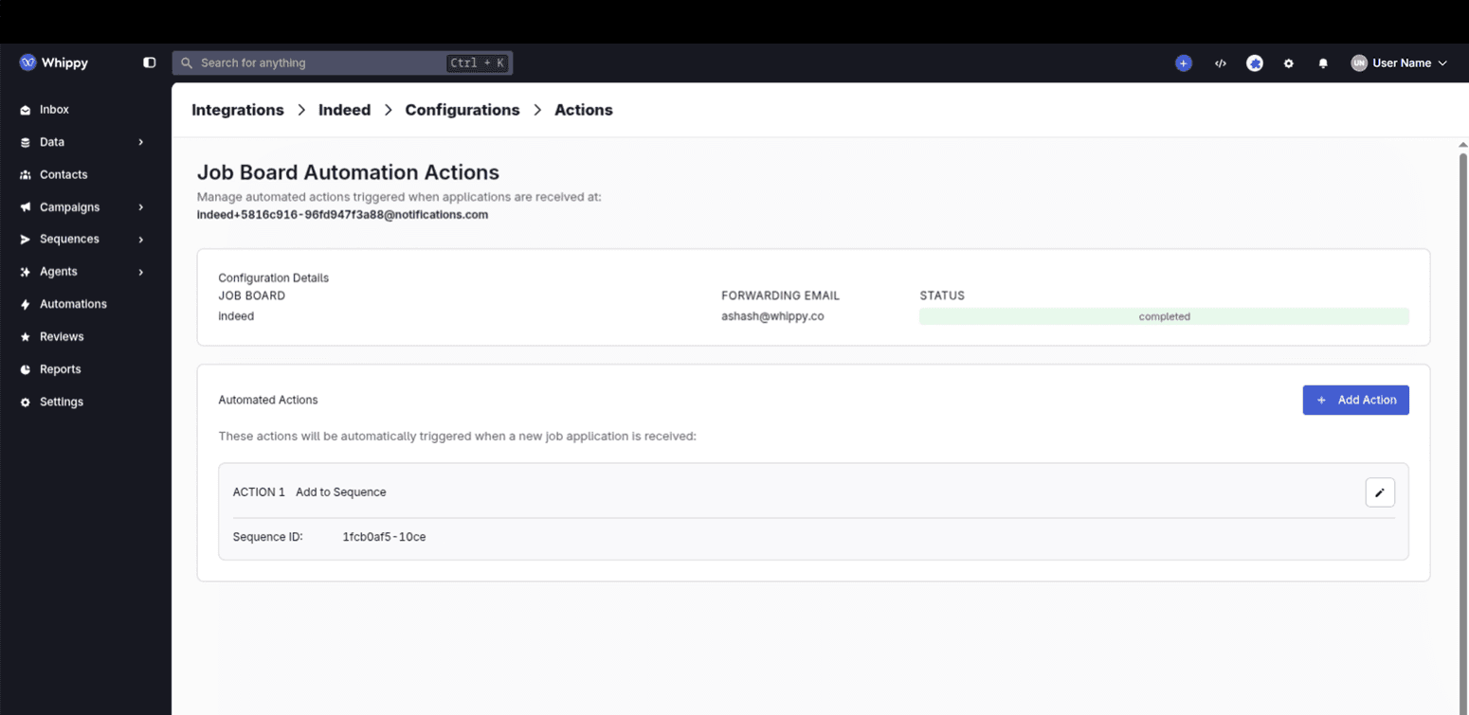
Task: Open the User Name account dropdown
Action: pos(1400,63)
